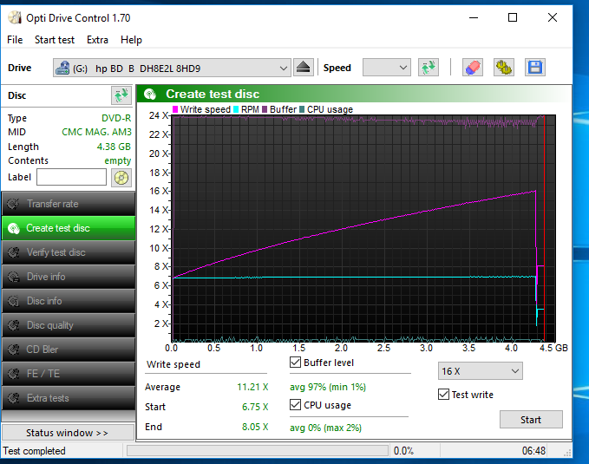The height and width of the screenshot is (464, 589).
Task: Select the FE / TE tab
Action: [69, 374]
